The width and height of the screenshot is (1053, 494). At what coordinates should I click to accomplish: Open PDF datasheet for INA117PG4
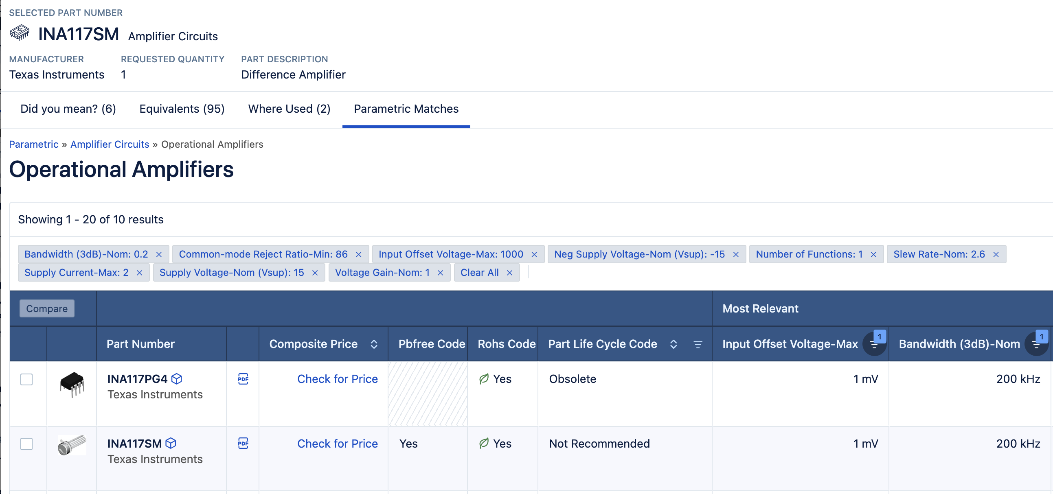pos(243,379)
